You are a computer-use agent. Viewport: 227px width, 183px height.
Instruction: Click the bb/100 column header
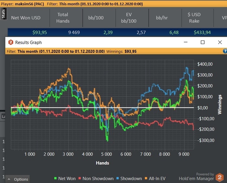[x=96, y=18]
